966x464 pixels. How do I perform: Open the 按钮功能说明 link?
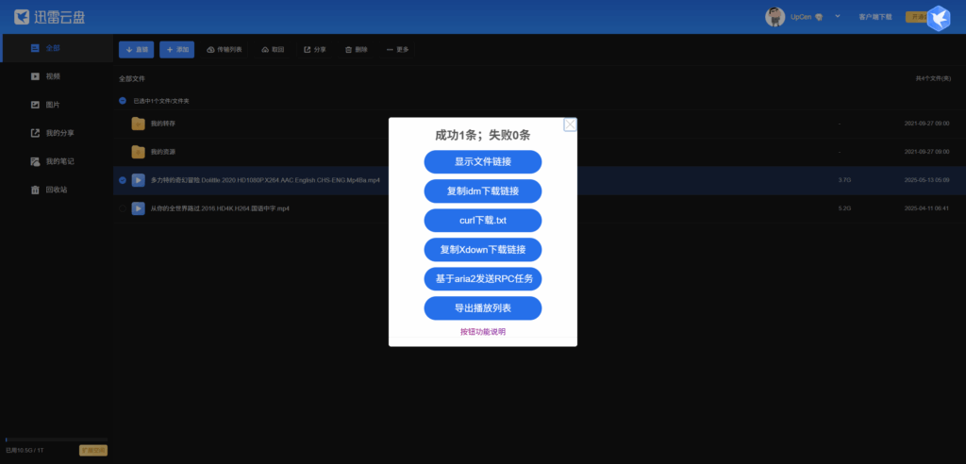483,332
